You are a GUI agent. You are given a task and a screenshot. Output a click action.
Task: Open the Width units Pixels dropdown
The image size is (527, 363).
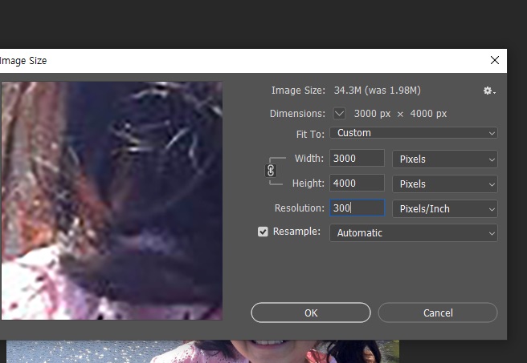tap(445, 159)
